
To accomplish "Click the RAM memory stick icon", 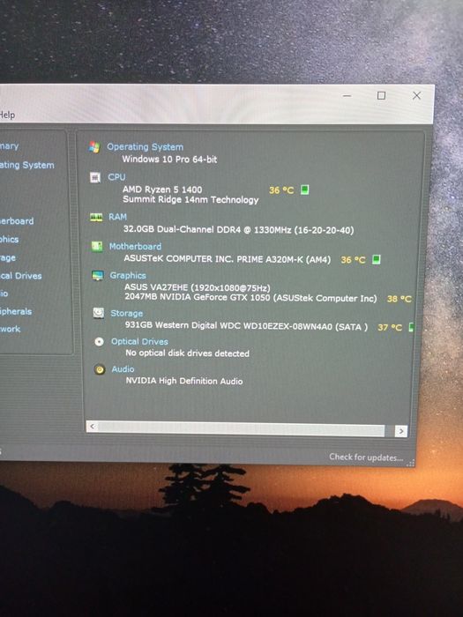I will coord(96,217).
